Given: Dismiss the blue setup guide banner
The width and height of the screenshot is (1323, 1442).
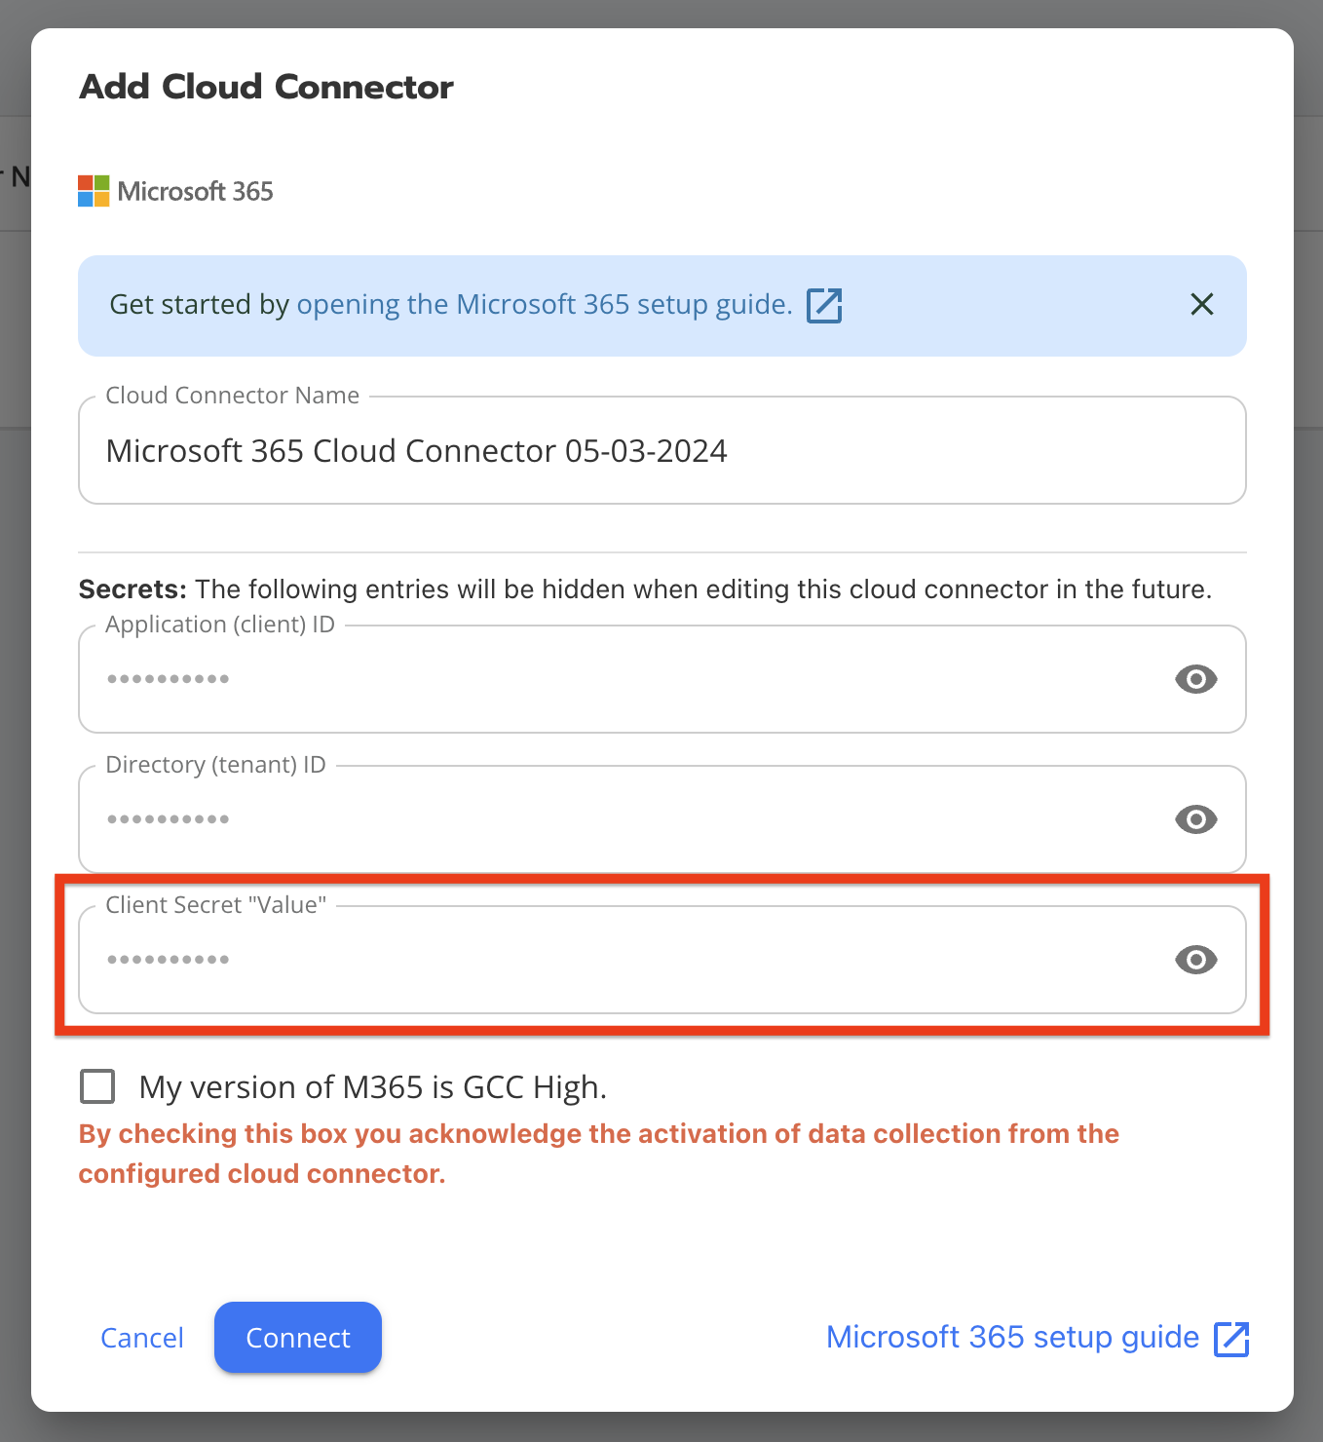Looking at the screenshot, I should tap(1202, 305).
